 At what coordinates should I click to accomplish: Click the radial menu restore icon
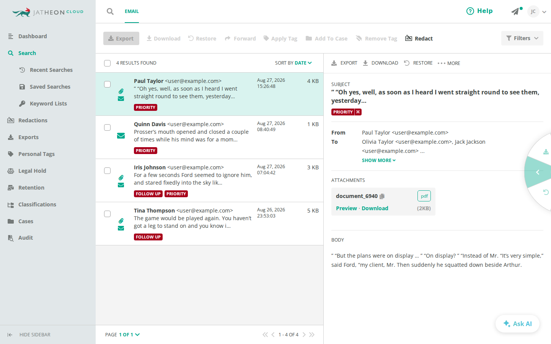pos(546,192)
